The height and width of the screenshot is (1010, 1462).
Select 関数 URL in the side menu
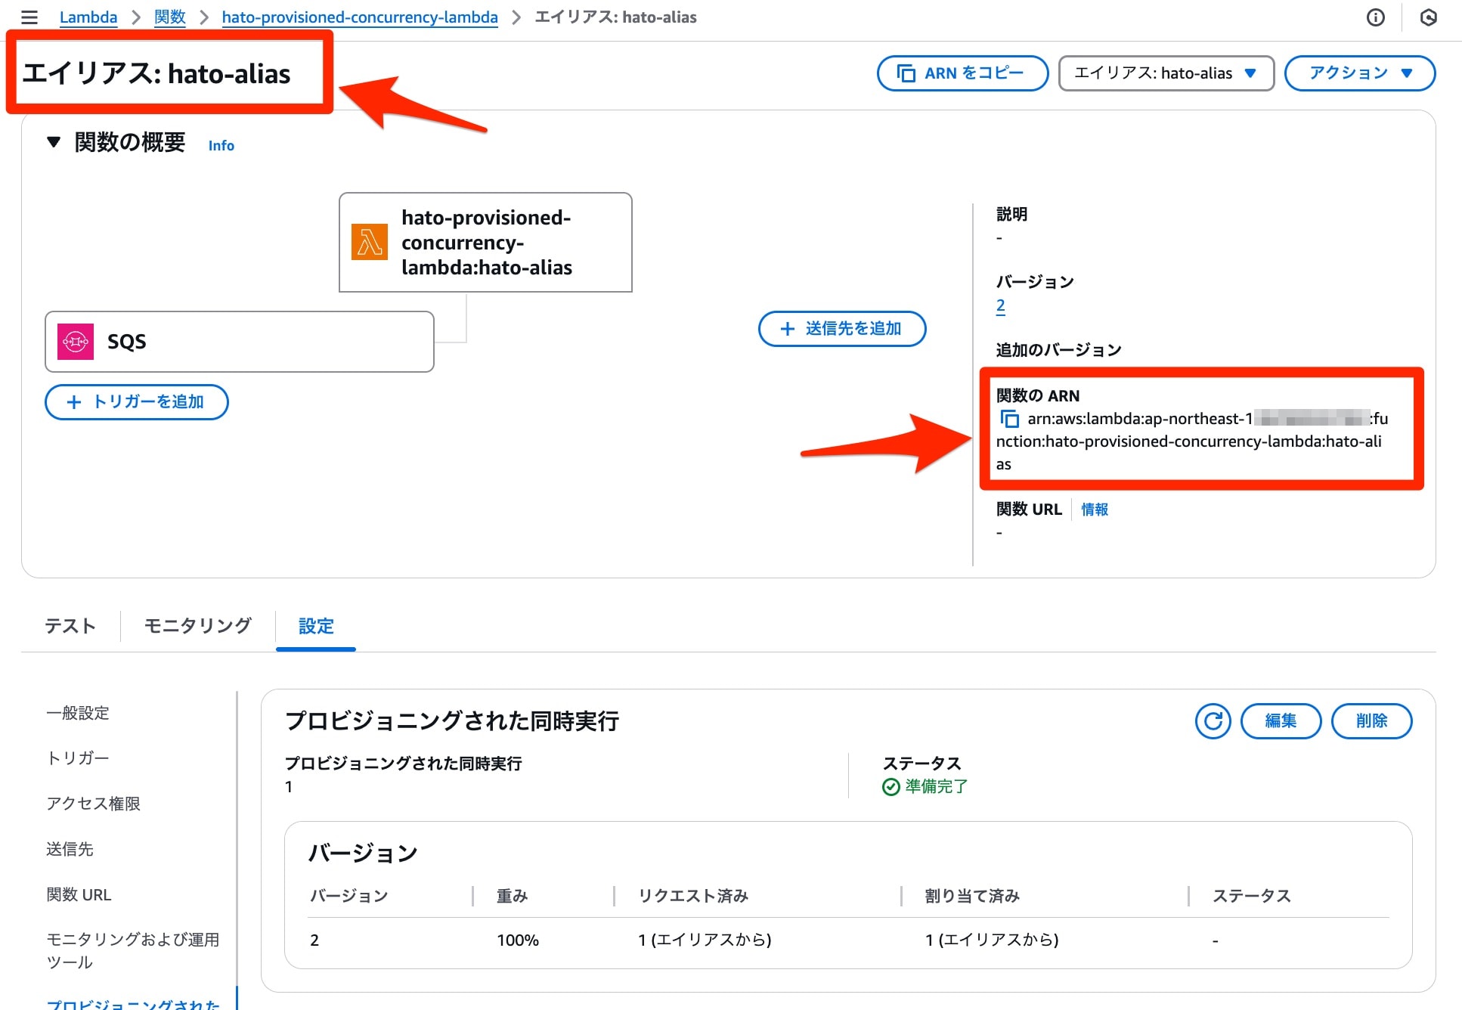tap(79, 894)
